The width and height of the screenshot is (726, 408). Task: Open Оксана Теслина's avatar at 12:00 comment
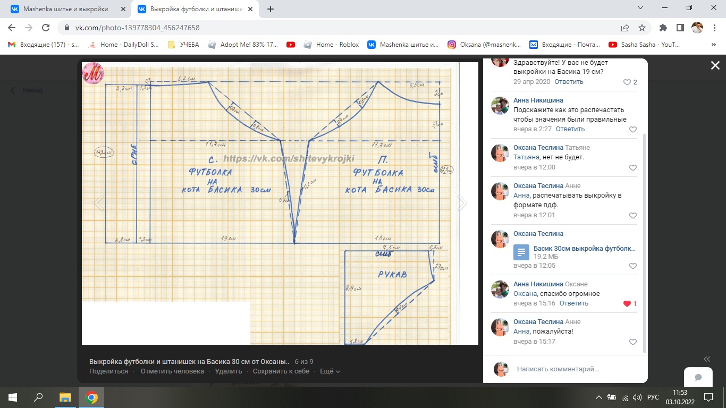pyautogui.click(x=500, y=153)
